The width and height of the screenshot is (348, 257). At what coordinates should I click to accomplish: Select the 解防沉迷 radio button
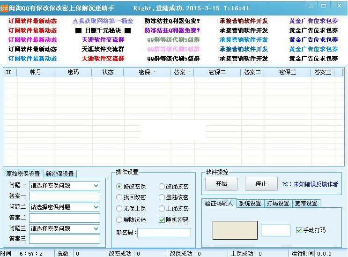119,219
